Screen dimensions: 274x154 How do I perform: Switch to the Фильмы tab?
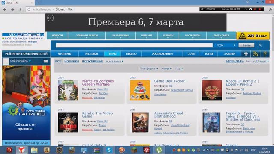click(x=65, y=54)
